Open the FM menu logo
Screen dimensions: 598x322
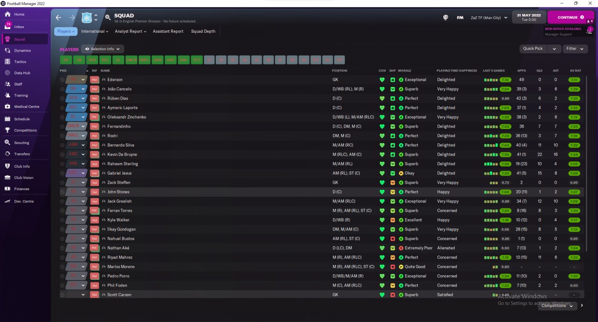[x=460, y=18]
